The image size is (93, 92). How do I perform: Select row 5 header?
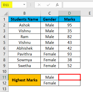click(4, 42)
